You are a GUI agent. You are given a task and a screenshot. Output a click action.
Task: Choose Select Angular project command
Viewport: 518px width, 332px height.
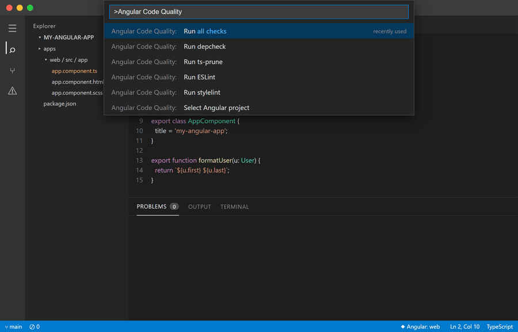point(259,108)
